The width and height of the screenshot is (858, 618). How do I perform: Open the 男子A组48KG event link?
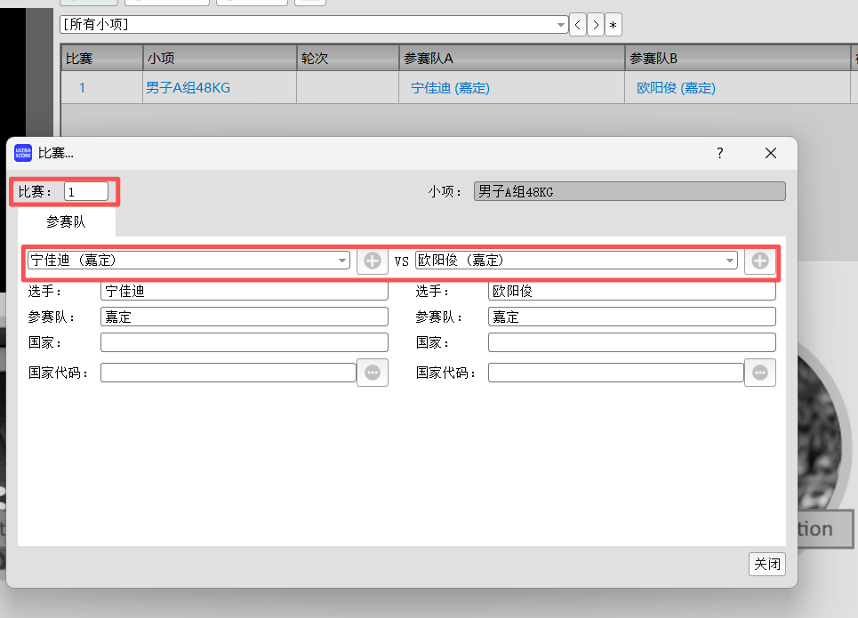[188, 87]
